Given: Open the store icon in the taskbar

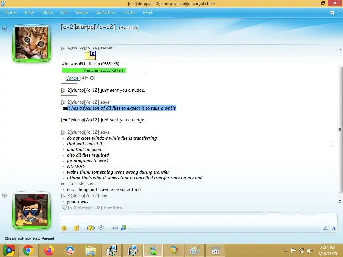Looking at the screenshot, I should pos(215,251).
